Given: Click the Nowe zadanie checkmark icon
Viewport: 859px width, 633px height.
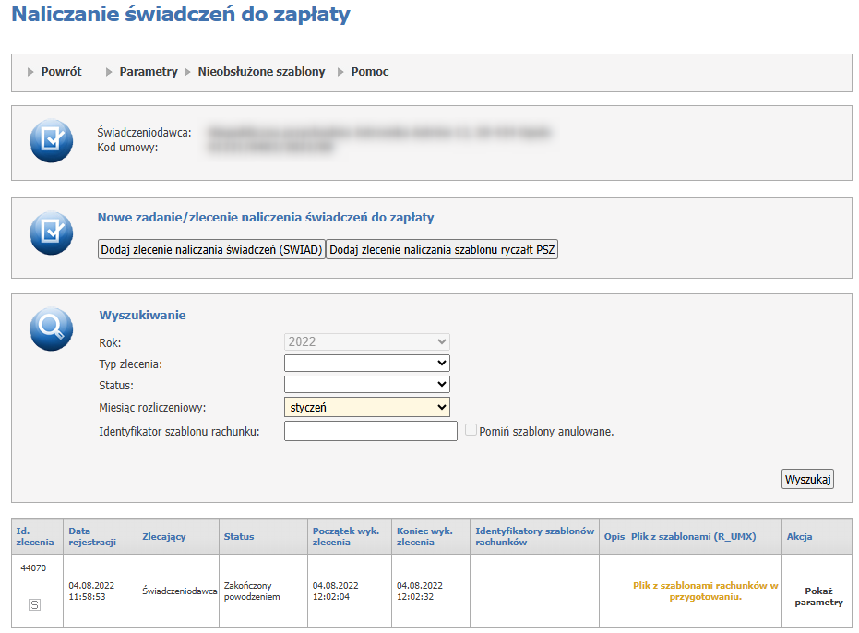Looking at the screenshot, I should click(52, 233).
